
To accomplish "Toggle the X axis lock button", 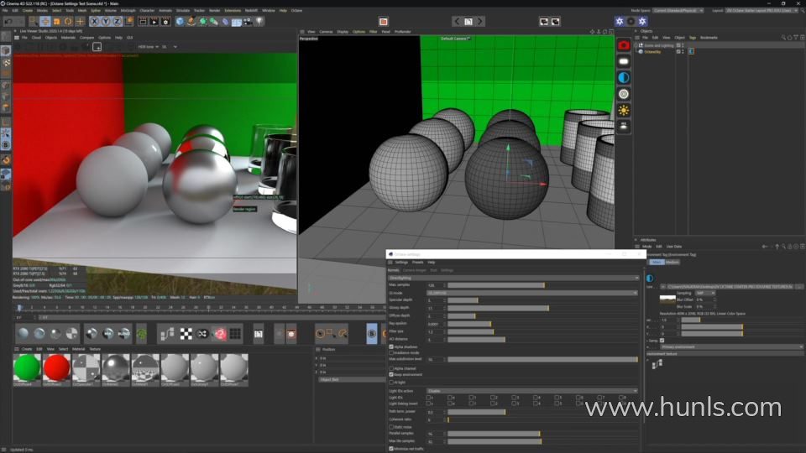I will (94, 21).
